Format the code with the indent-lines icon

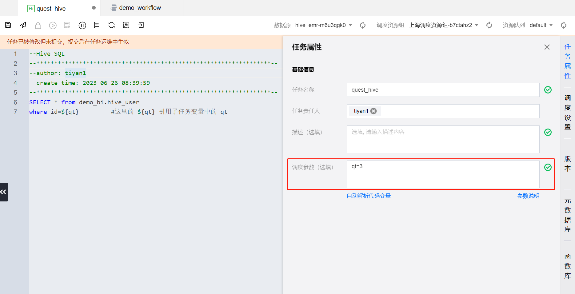click(x=97, y=25)
